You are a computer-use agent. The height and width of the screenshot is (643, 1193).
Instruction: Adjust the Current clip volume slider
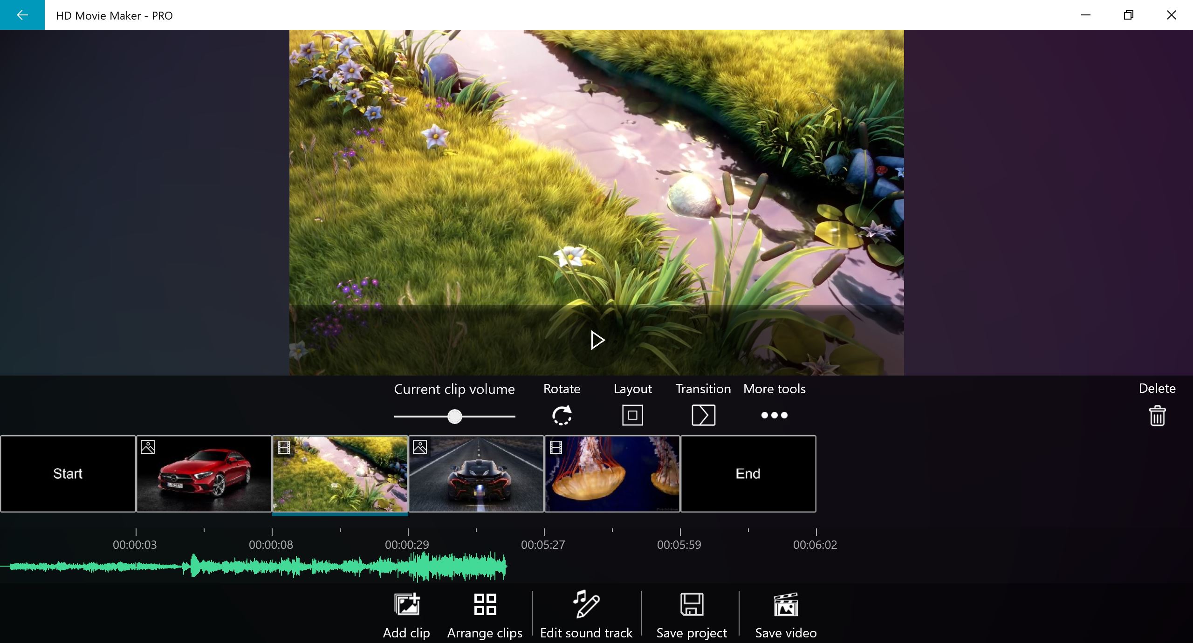(x=454, y=416)
